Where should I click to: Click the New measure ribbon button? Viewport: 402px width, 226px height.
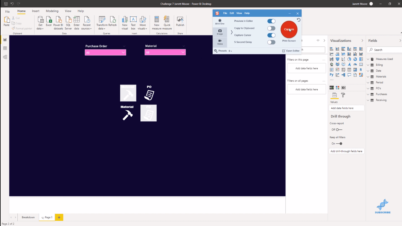[157, 23]
